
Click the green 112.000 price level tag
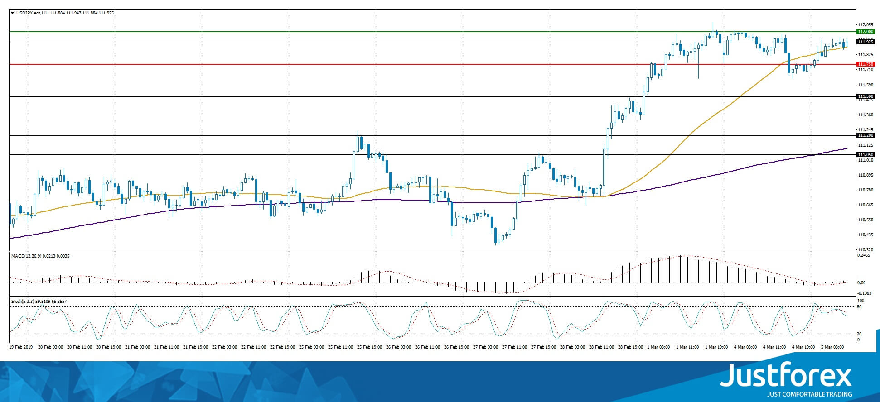pos(865,32)
